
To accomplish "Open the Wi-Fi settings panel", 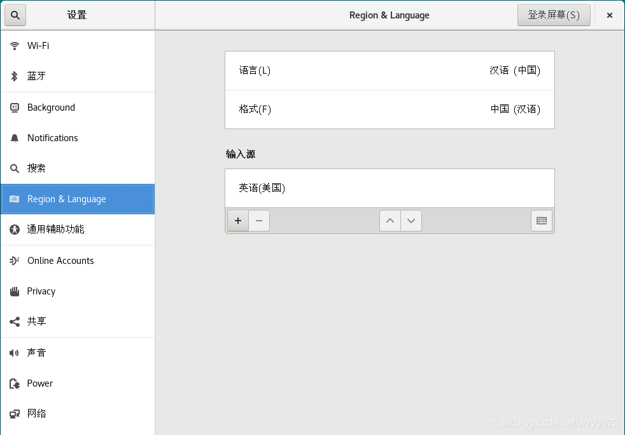I will (78, 46).
